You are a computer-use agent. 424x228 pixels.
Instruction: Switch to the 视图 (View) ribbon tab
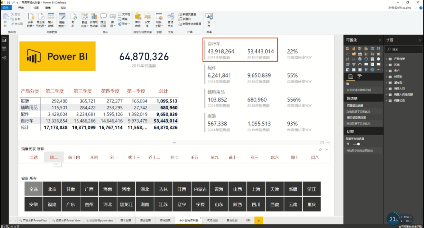(x=36, y=8)
